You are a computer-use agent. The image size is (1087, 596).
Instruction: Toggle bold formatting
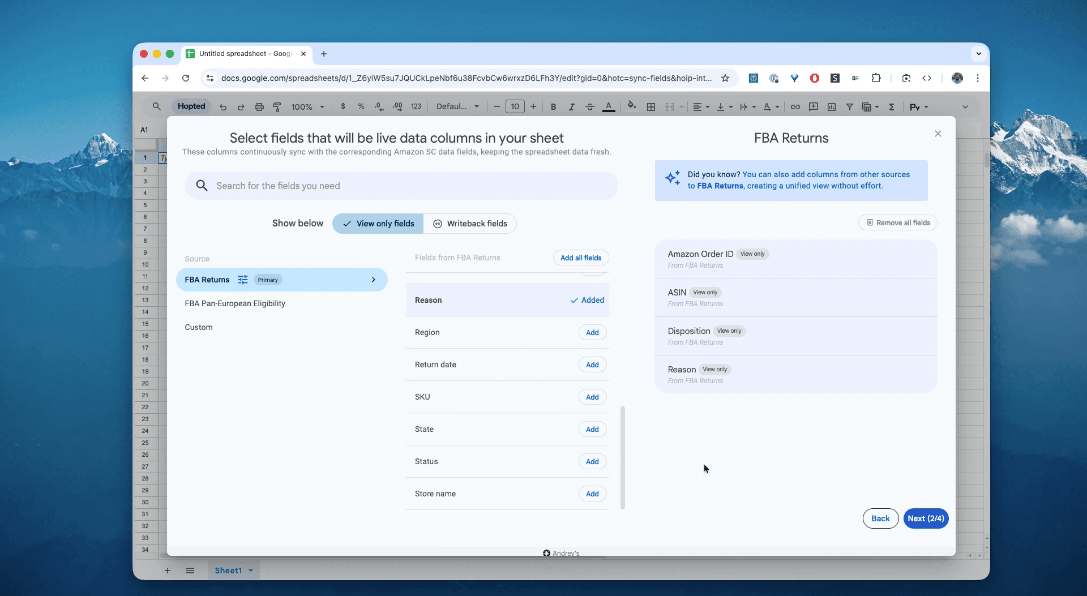point(554,107)
